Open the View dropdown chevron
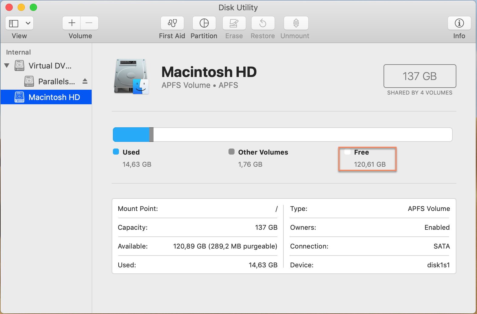The image size is (477, 314). click(28, 23)
